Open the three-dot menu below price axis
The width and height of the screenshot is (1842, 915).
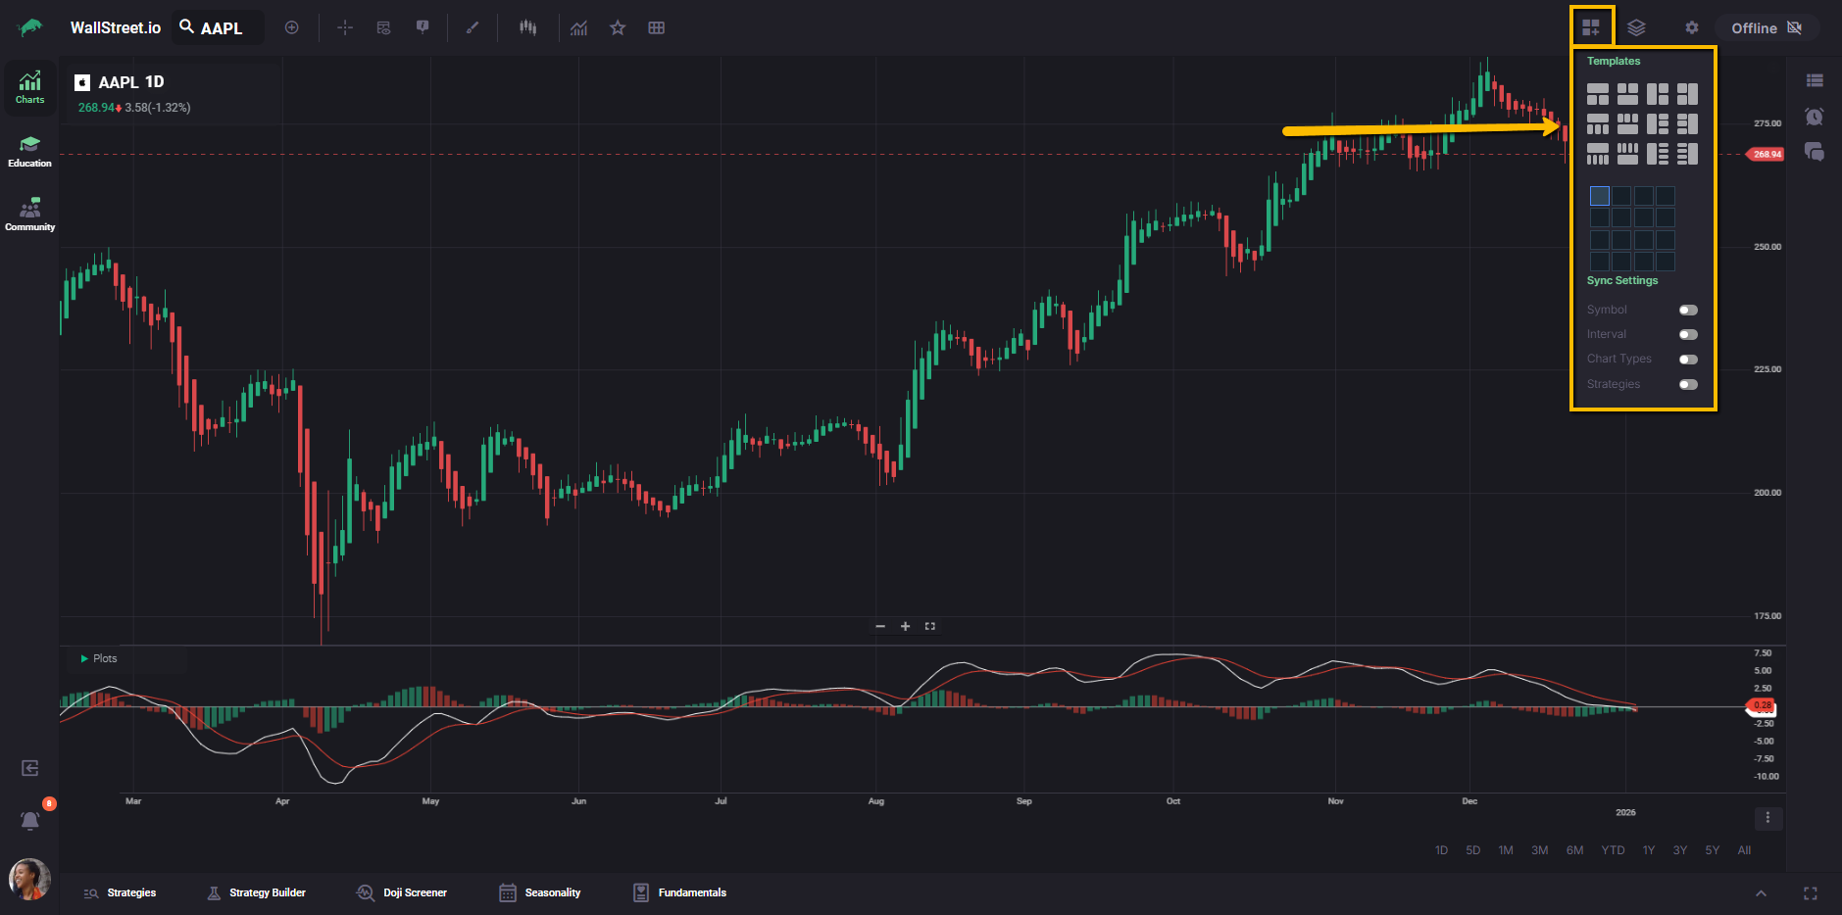click(x=1767, y=818)
